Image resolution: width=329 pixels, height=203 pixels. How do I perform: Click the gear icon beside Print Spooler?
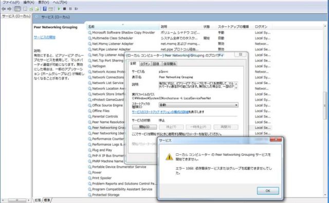90,178
